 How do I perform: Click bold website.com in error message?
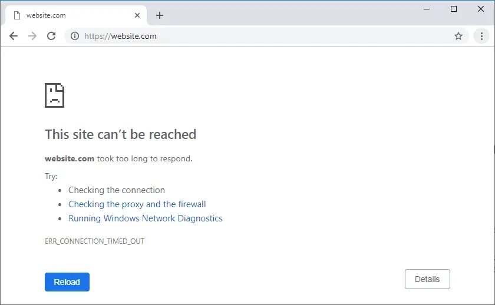pos(70,158)
